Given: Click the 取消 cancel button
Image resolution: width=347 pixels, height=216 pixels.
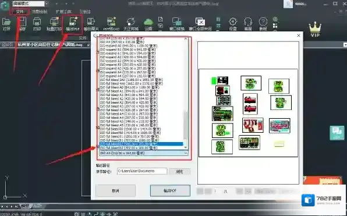Looking at the screenshot, I should coord(115,190).
